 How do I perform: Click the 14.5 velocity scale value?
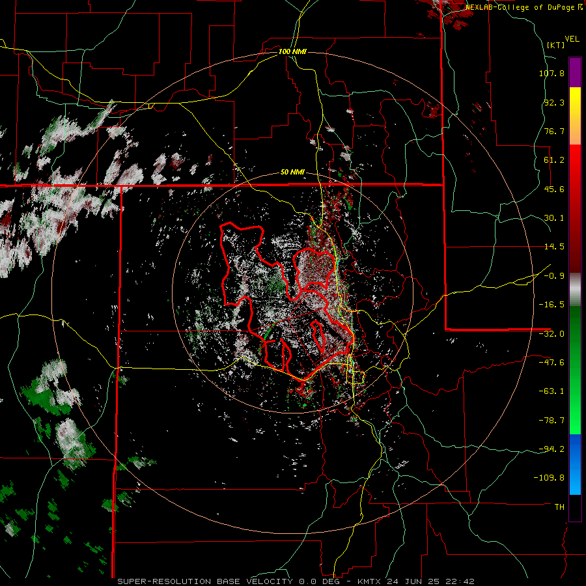(554, 247)
